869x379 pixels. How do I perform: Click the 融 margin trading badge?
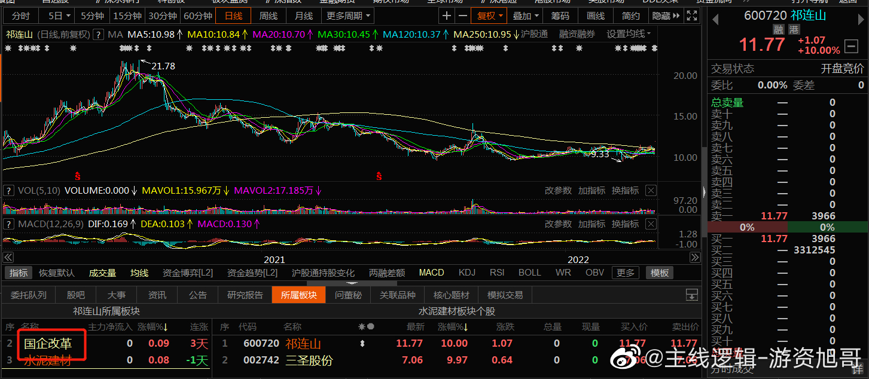click(778, 29)
